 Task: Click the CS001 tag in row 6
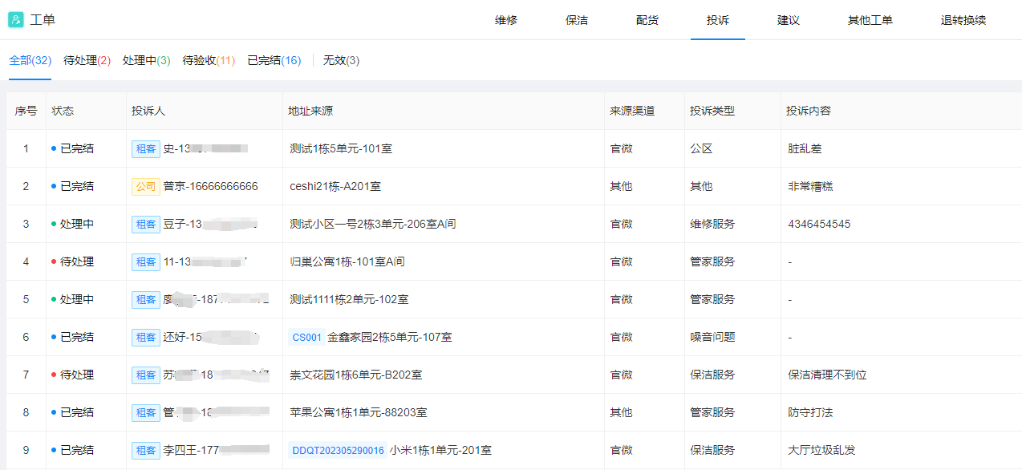pos(306,338)
